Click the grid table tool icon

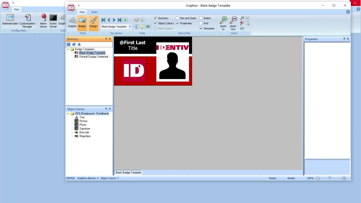click(137, 27)
